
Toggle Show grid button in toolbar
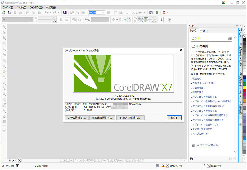click(x=121, y=13)
